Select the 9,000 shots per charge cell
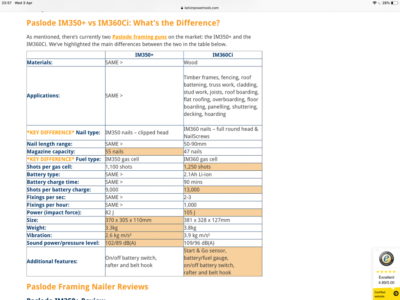400x300 pixels. 144,190
